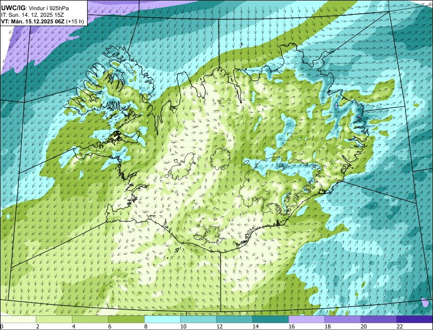Click the "(+15 h)" forecast offset
The width and height of the screenshot is (433, 330).
(75, 21)
